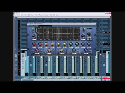Click the blue band's left upper knob
Screen dimensions: 125x93
[x=83, y=44]
